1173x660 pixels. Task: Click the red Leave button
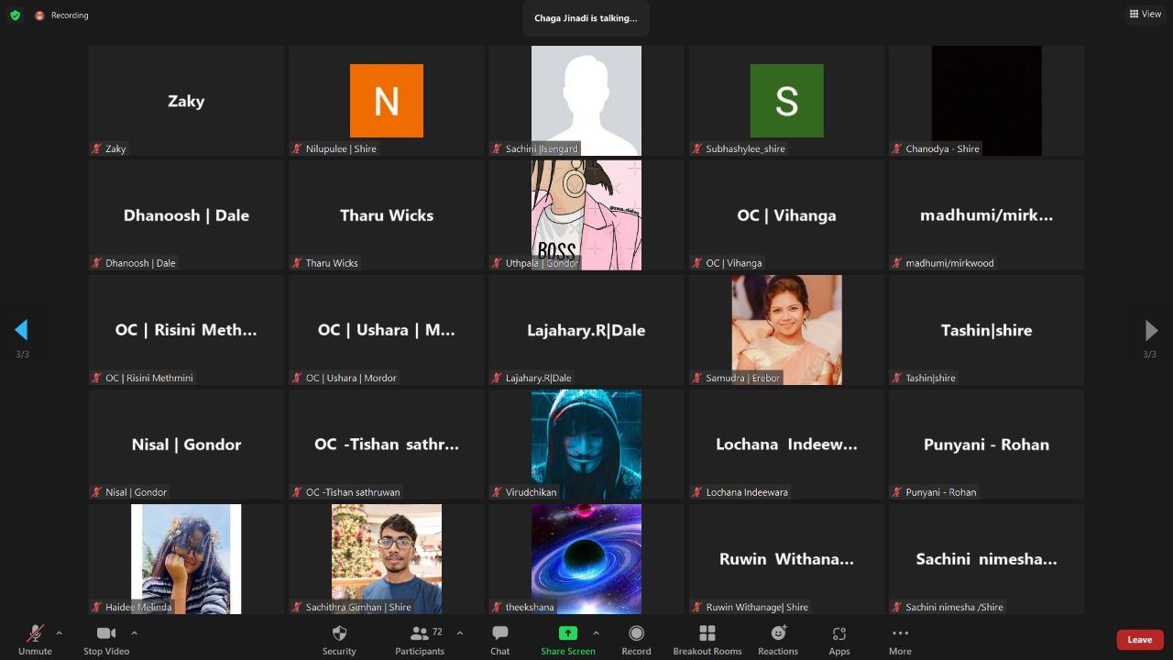pos(1139,639)
